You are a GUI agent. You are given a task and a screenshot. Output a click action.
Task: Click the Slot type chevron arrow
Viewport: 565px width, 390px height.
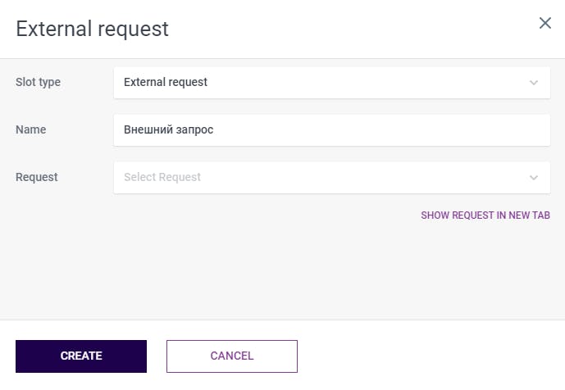(x=534, y=83)
